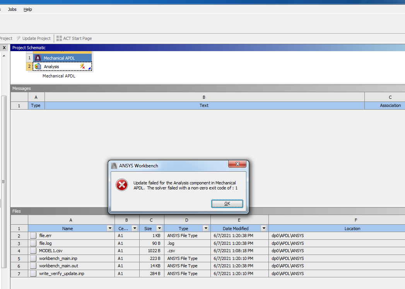This screenshot has height=289, width=405.
Task: Open the Help menu
Action: pos(27,9)
